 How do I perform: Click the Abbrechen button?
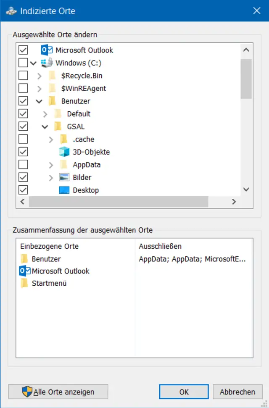[237, 392]
